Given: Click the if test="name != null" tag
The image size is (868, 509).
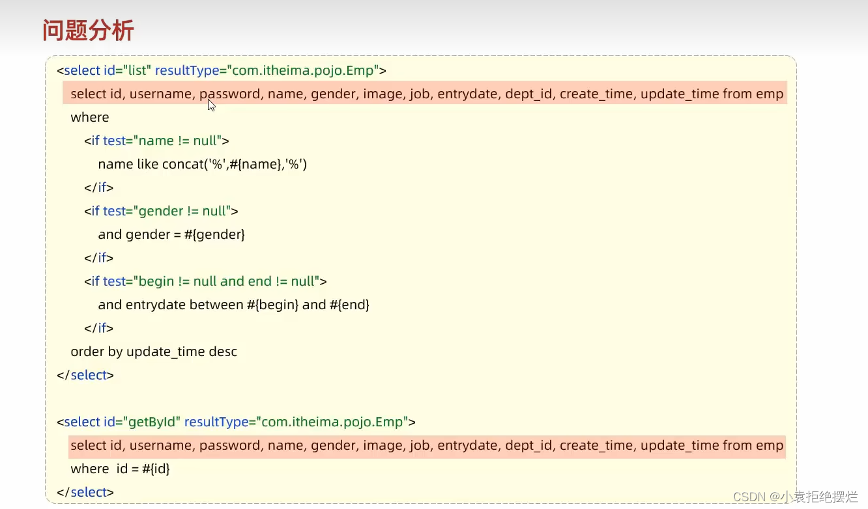Looking at the screenshot, I should click(156, 141).
